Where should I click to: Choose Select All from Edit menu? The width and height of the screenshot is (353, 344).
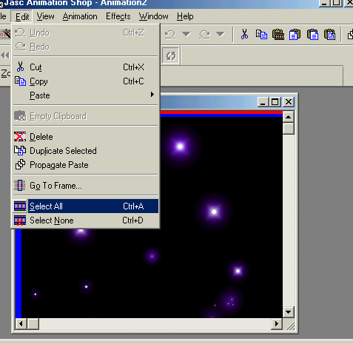86,206
